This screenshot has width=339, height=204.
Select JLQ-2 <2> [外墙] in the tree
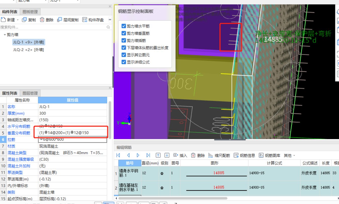tap(29, 50)
